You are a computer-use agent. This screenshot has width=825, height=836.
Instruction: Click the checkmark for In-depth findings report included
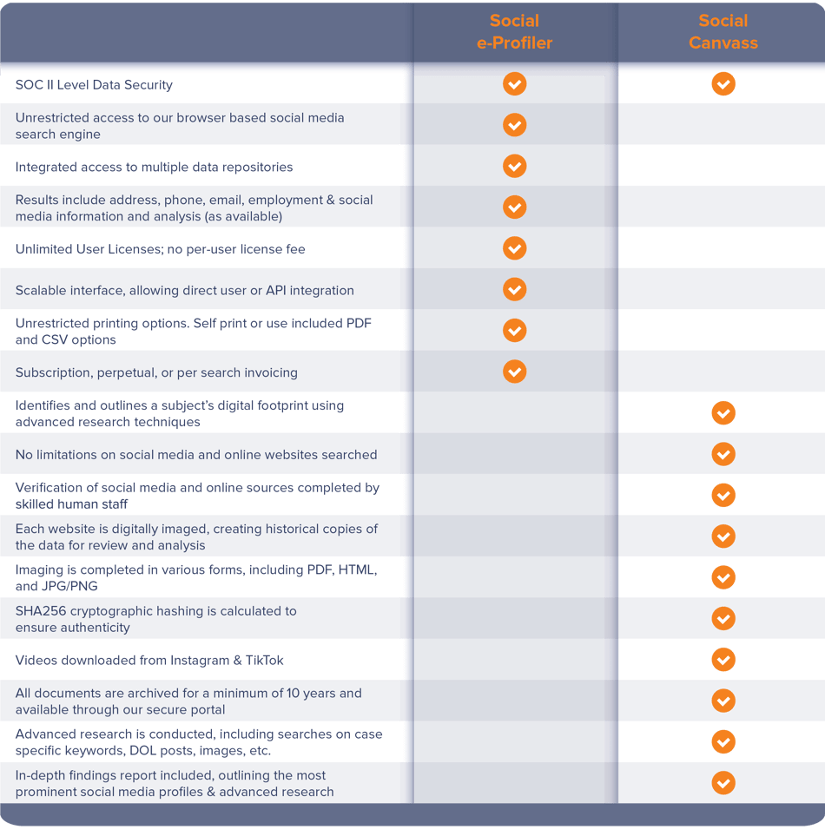(x=723, y=783)
